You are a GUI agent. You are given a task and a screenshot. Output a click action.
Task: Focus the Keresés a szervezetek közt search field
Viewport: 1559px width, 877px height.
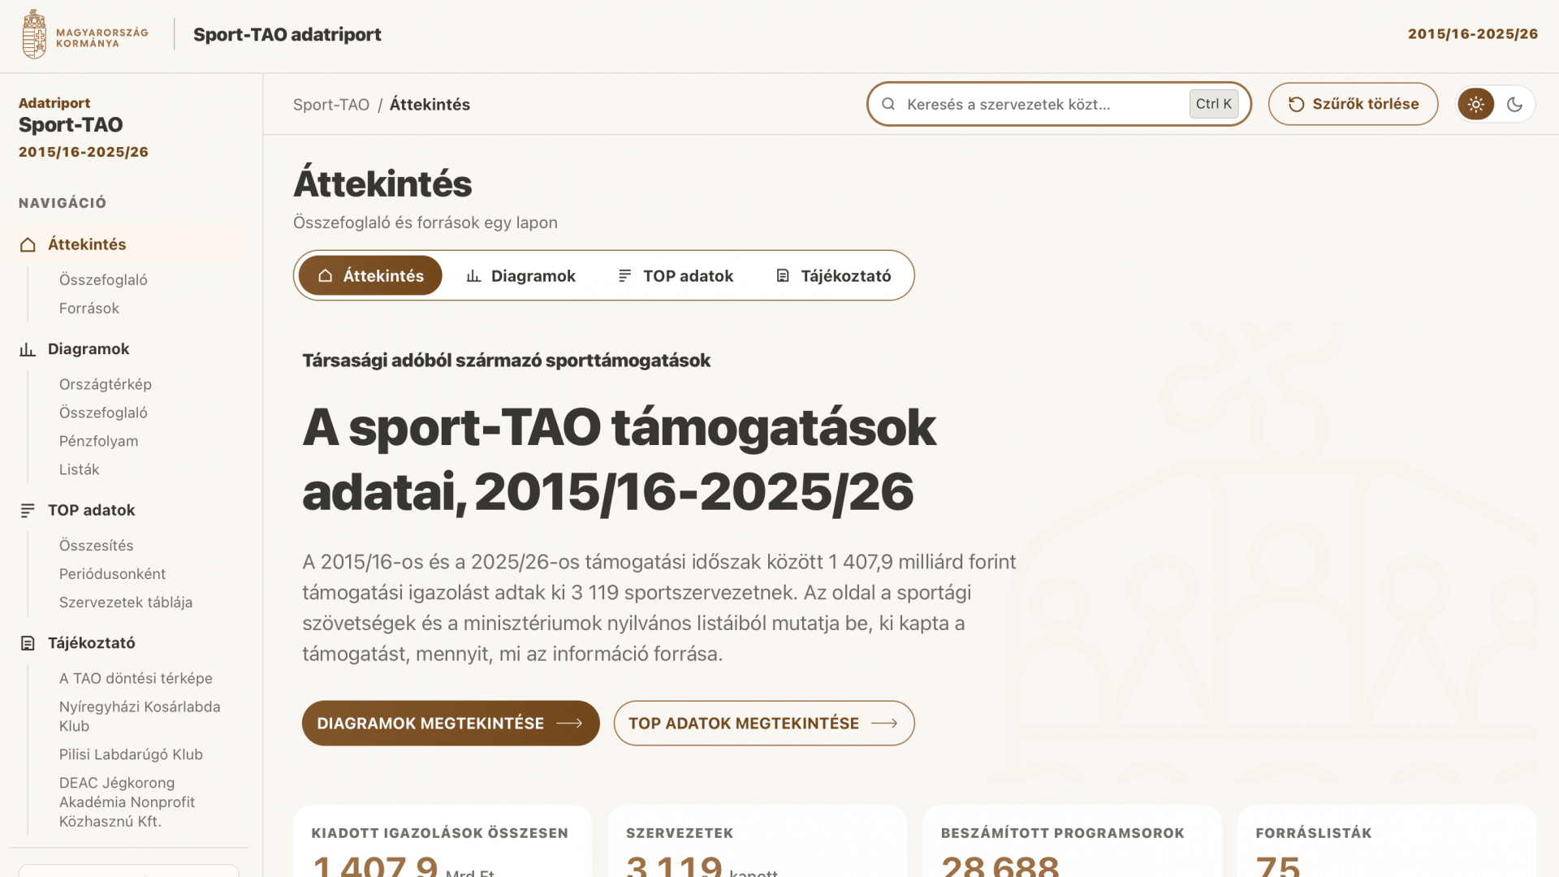1059,104
